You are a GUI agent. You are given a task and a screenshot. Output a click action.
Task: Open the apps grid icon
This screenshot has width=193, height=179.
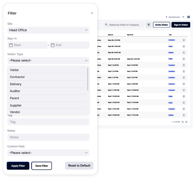188,17
